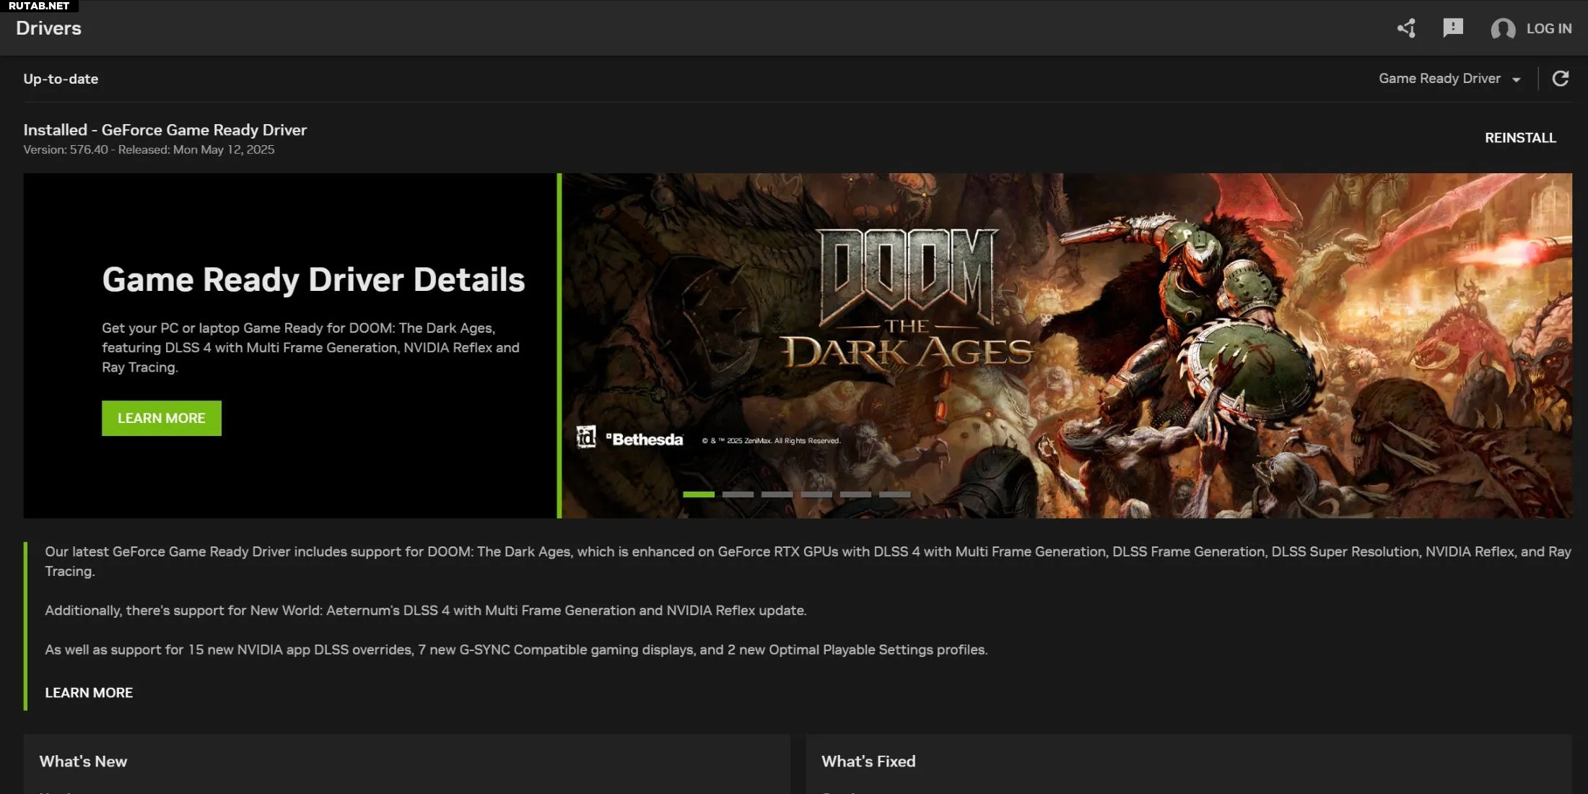1588x794 pixels.
Task: Select the fifth carousel slide indicator
Action: pyautogui.click(x=855, y=494)
